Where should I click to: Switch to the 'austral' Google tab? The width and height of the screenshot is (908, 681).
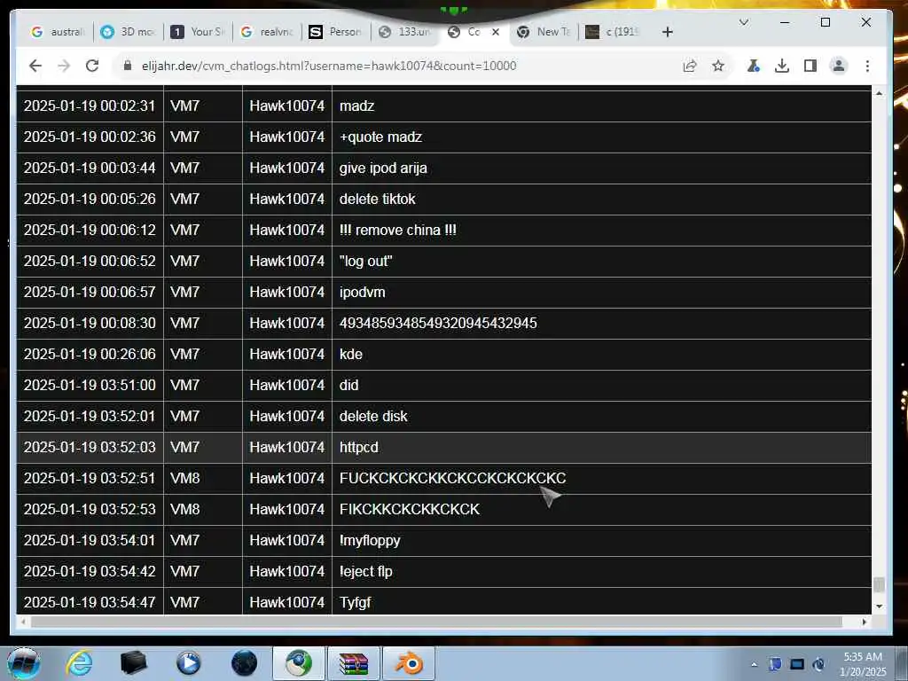[x=58, y=32]
